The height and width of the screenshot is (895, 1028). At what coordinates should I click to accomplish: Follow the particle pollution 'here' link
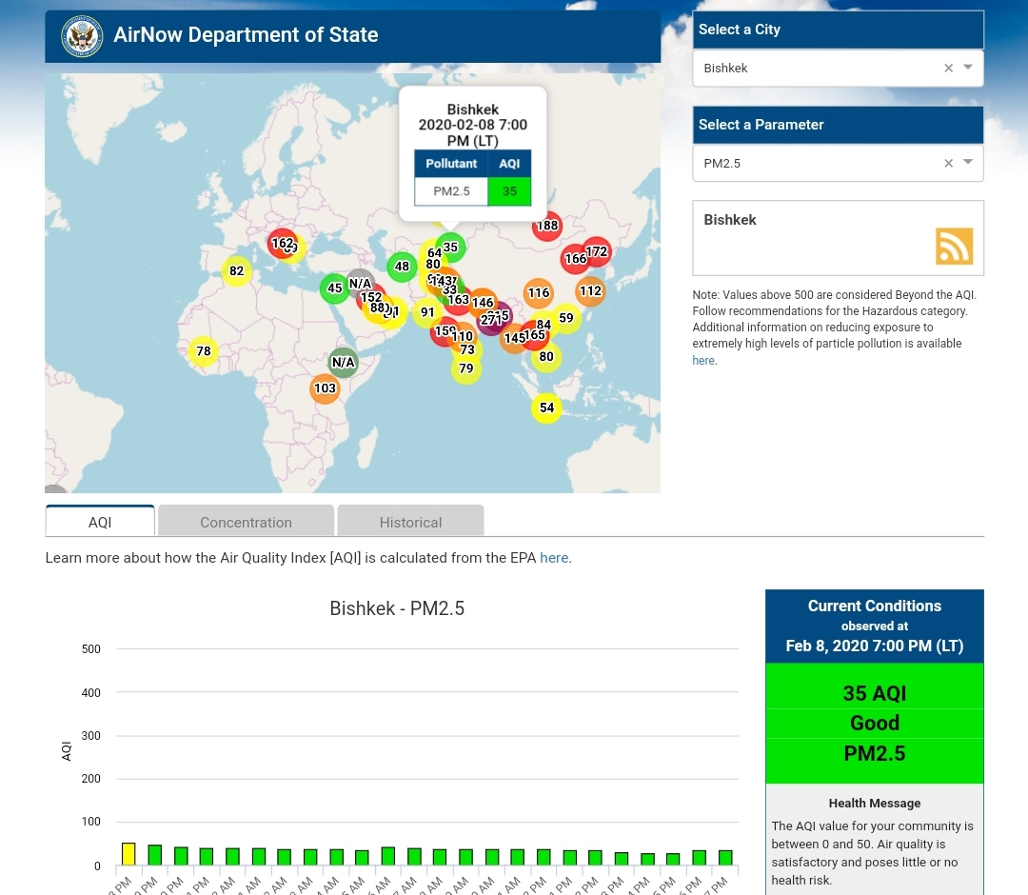tap(703, 361)
